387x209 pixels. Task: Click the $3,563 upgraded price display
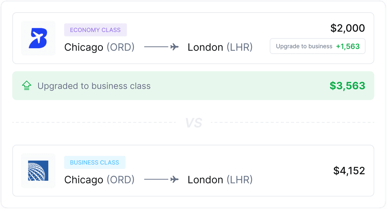coord(348,86)
